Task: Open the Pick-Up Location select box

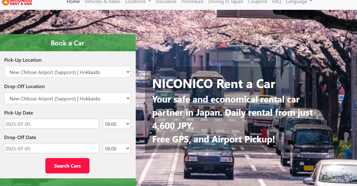Action: click(67, 72)
